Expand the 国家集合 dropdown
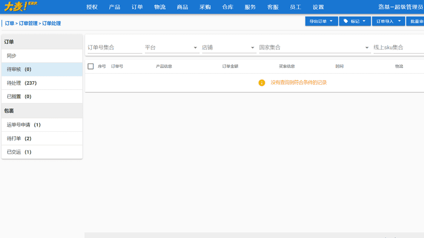 (315, 47)
